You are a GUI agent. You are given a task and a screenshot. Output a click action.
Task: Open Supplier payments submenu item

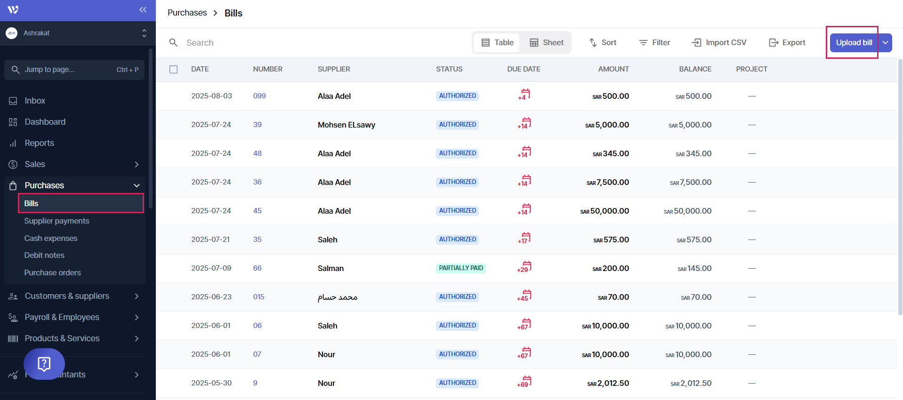coord(56,221)
